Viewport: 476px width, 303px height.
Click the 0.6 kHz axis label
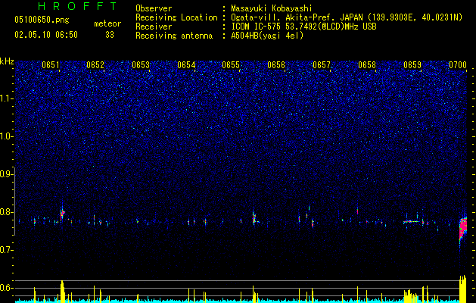pos(6,288)
